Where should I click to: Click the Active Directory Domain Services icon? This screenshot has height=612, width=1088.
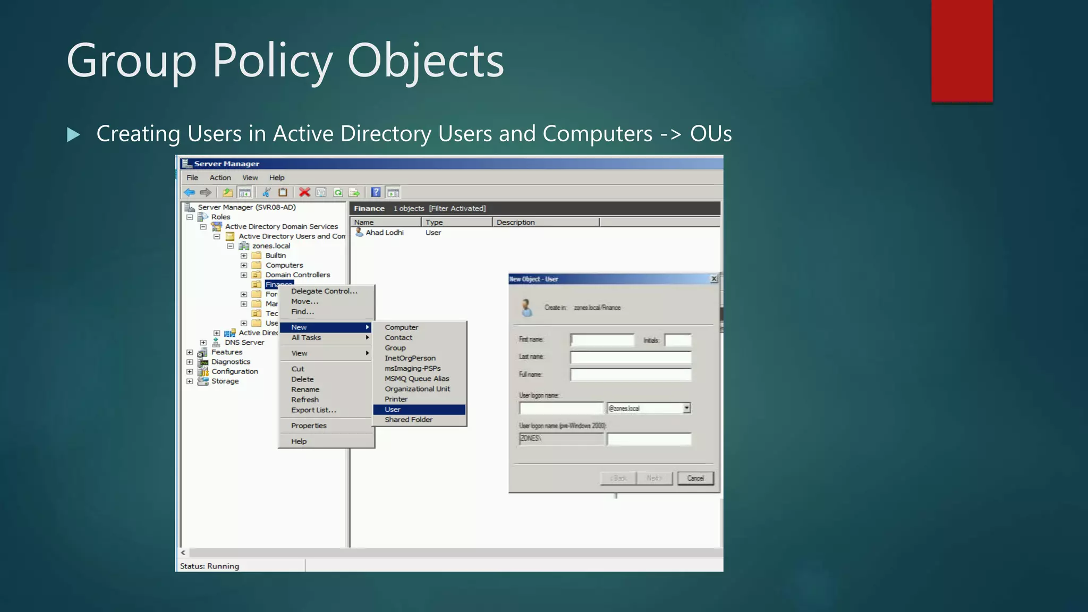(x=217, y=226)
